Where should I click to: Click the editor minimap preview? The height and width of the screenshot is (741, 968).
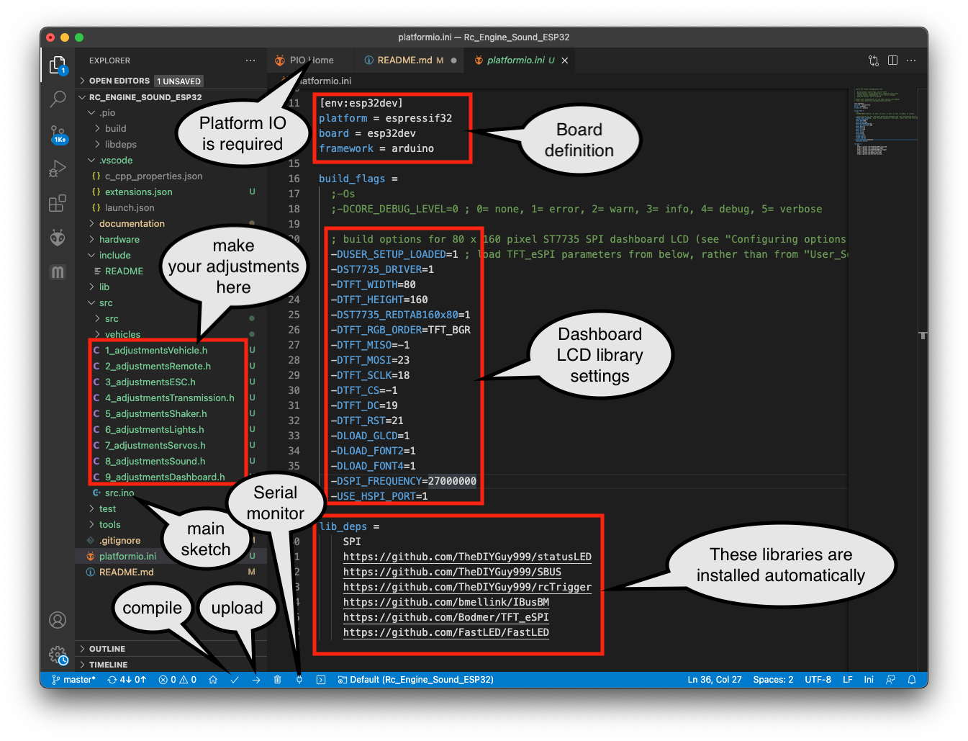[x=885, y=121]
